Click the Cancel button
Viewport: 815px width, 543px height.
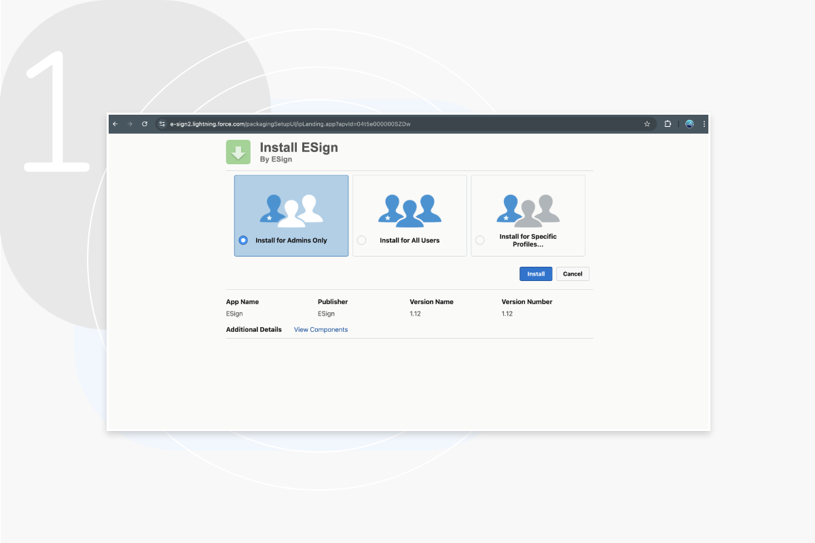(573, 274)
